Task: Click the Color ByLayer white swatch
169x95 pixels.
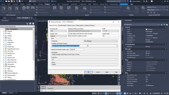Action: pos(146,29)
